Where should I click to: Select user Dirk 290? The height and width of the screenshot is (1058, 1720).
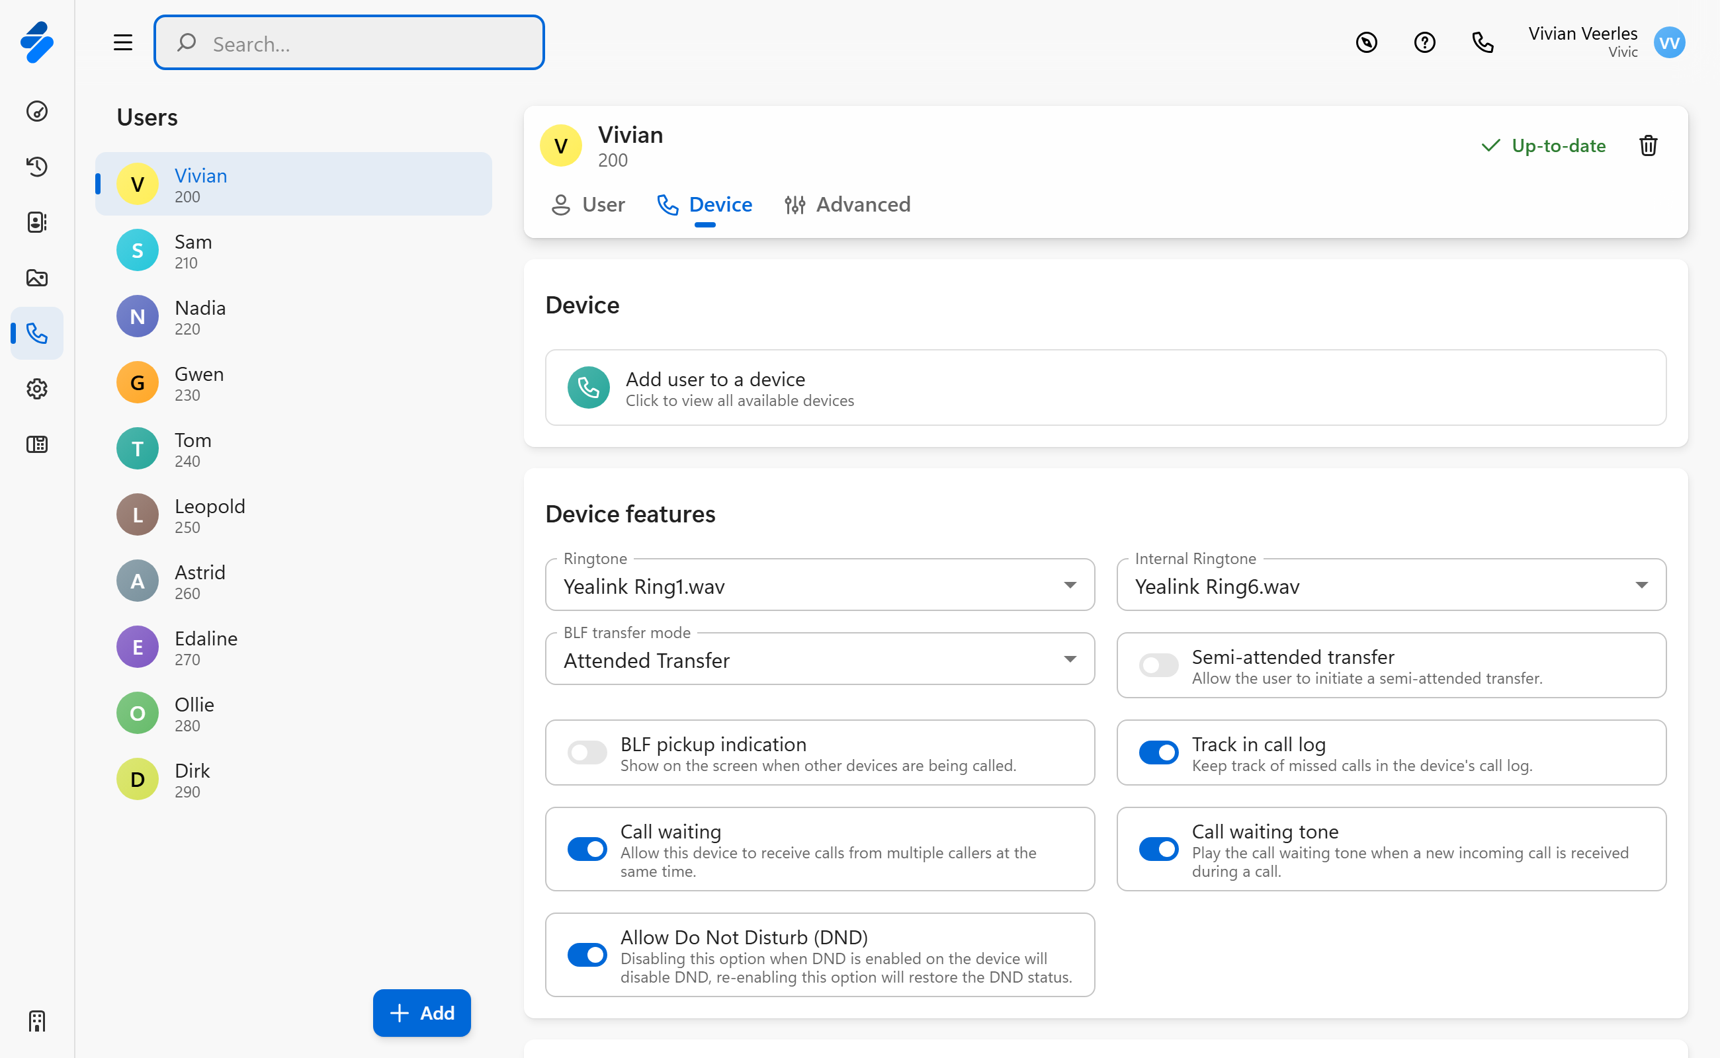(293, 780)
